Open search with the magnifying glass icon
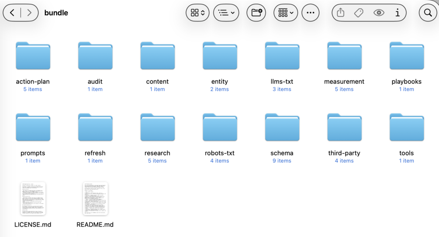 tap(428, 13)
